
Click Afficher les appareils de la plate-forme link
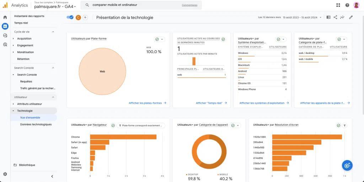pos(325,103)
